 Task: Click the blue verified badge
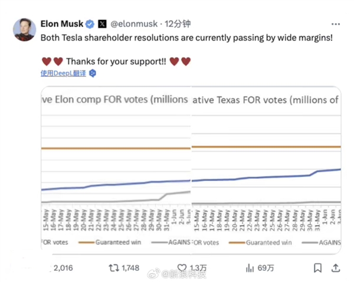click(90, 24)
